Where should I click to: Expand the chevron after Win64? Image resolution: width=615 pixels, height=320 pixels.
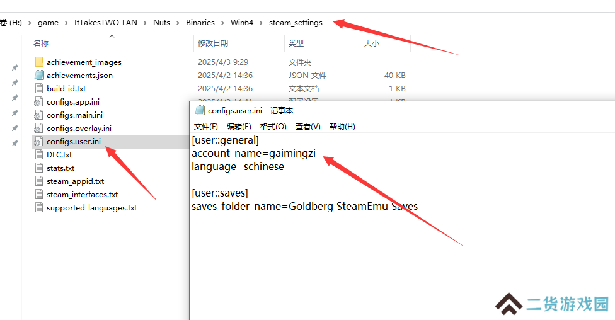262,23
